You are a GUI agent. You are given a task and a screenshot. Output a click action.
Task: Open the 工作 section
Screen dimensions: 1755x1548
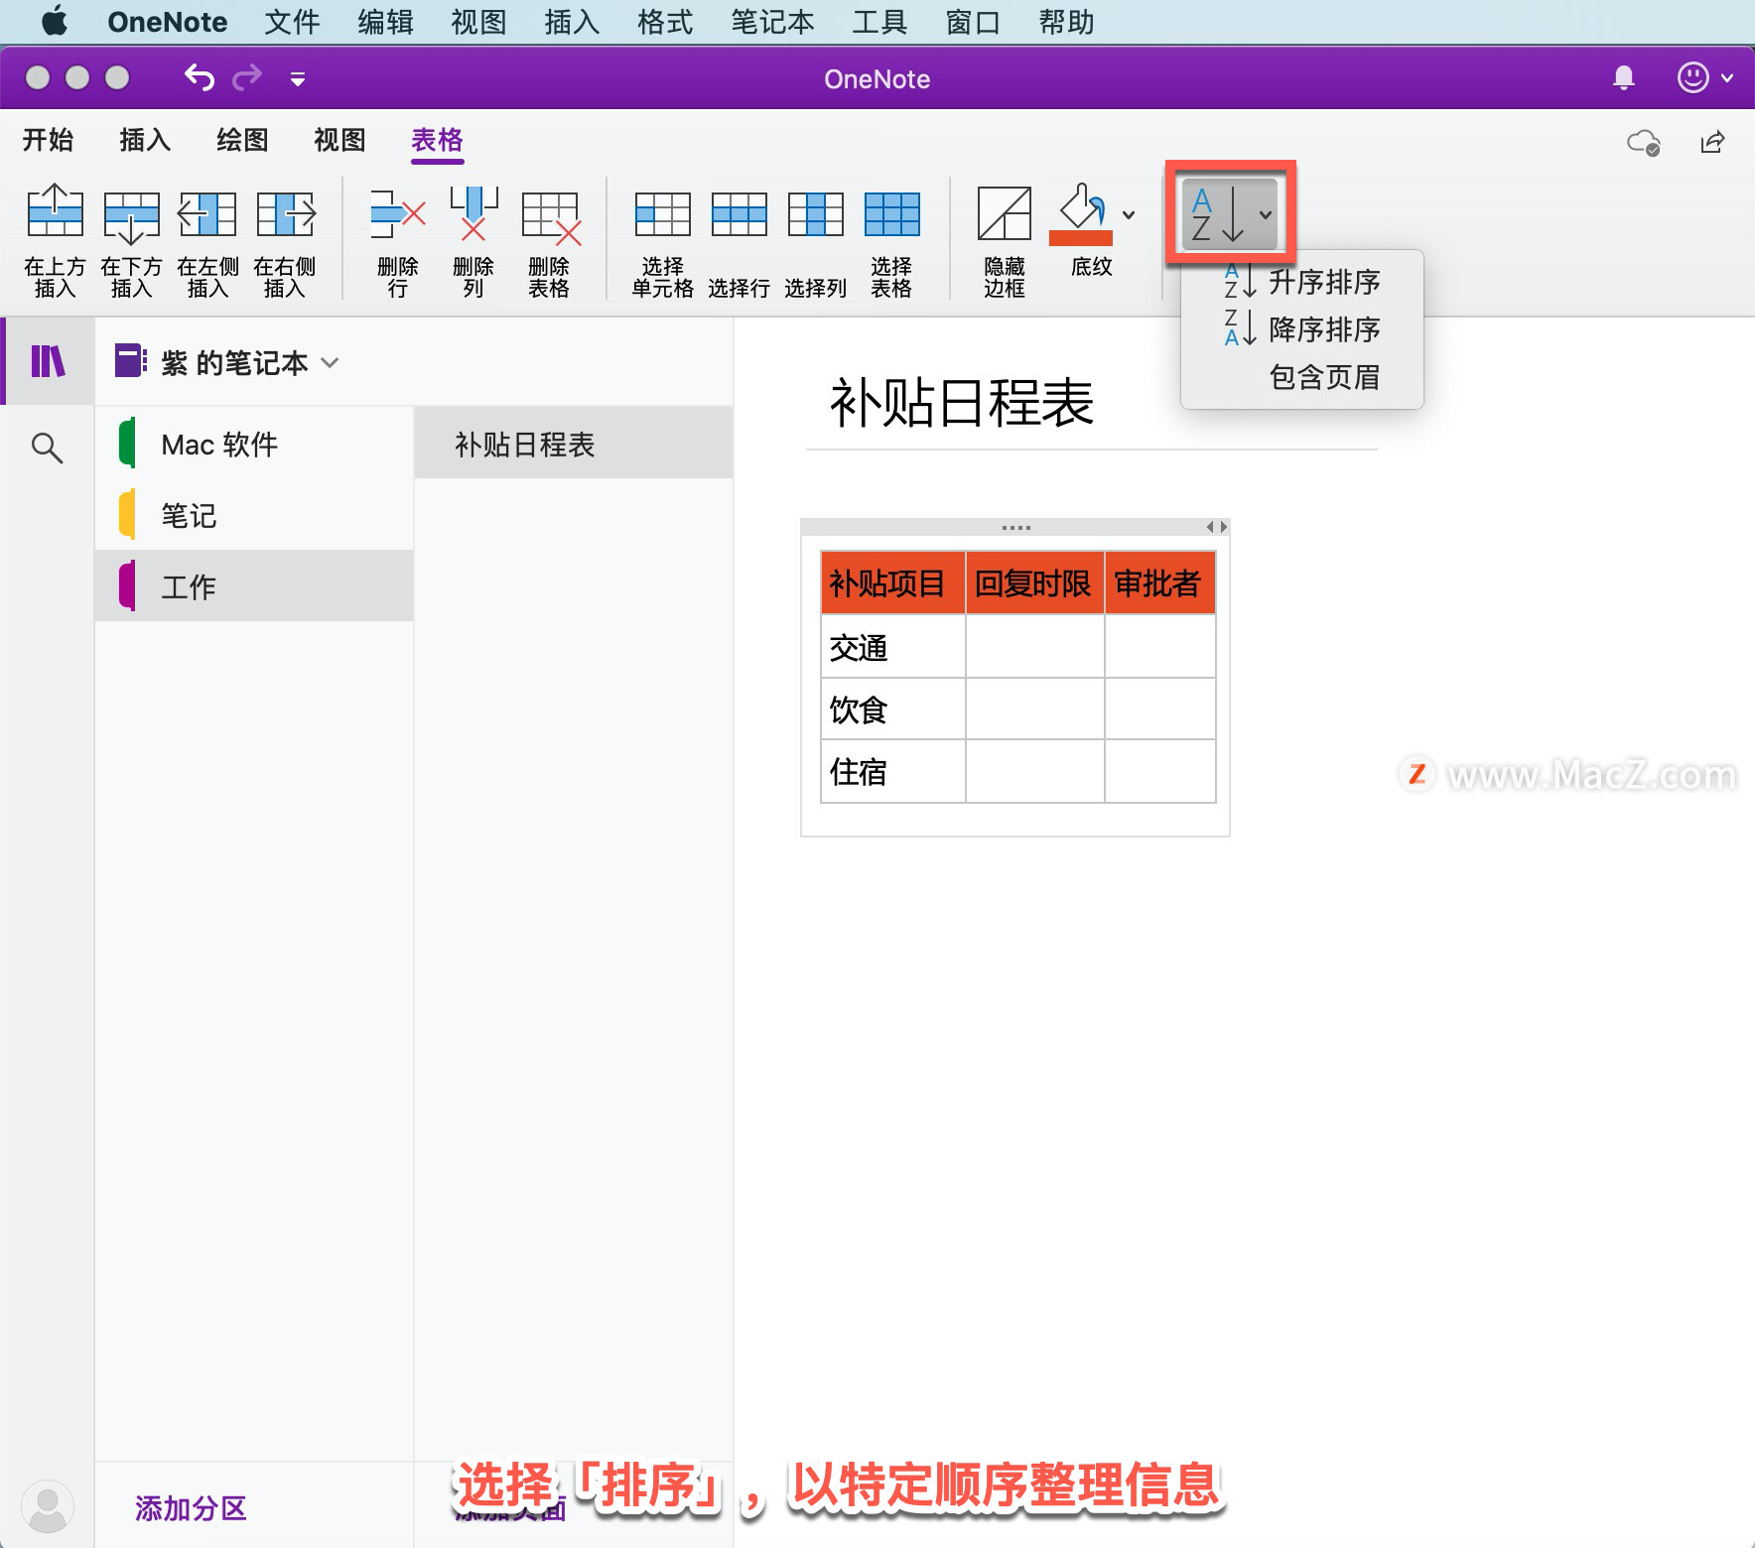(x=254, y=586)
